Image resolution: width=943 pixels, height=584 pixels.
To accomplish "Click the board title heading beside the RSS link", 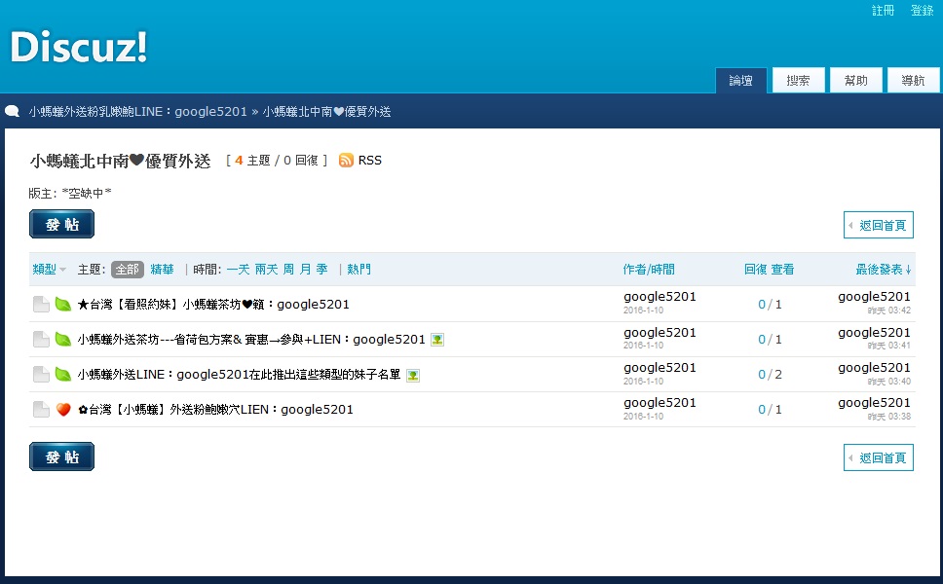I will click(x=120, y=161).
